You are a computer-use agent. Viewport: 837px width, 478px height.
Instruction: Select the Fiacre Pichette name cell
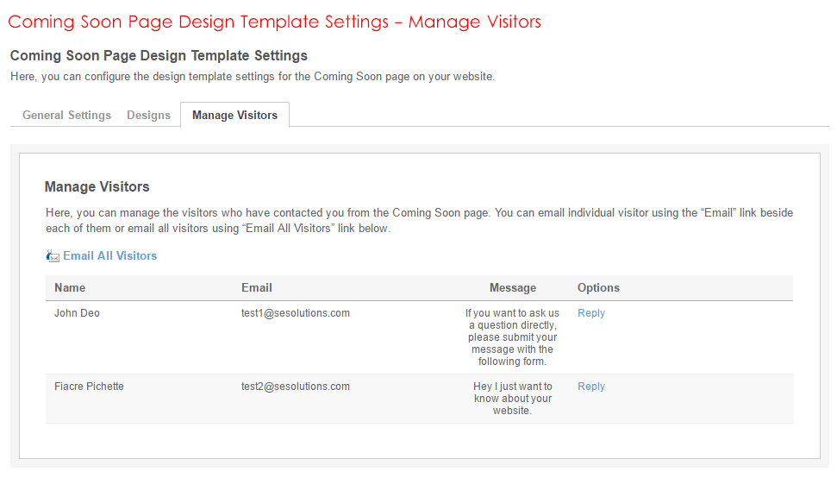(x=89, y=387)
